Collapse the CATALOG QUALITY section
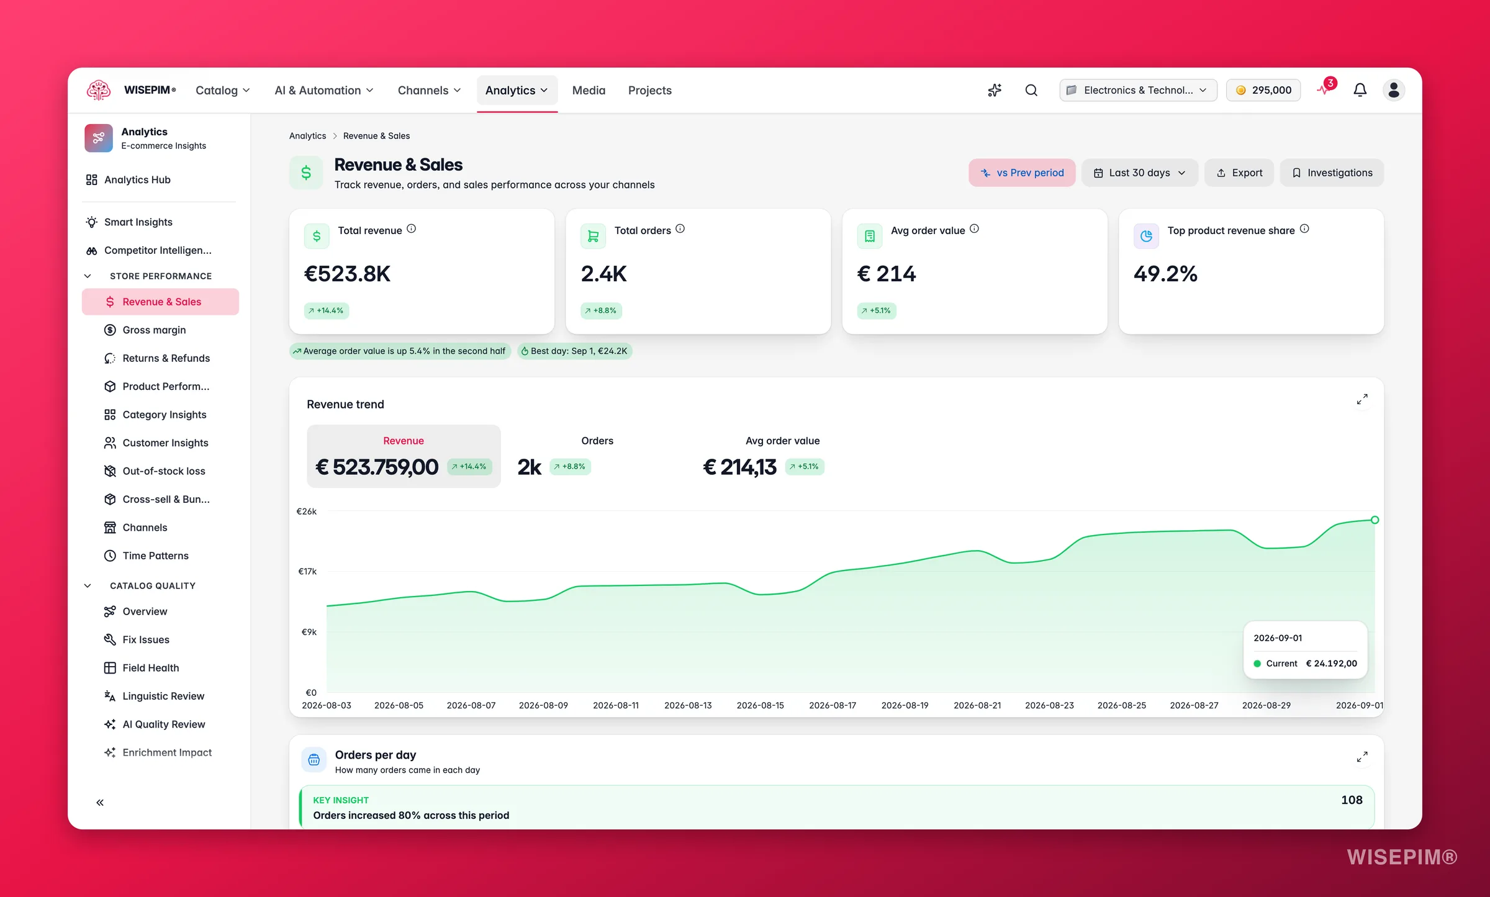 [x=88, y=585]
